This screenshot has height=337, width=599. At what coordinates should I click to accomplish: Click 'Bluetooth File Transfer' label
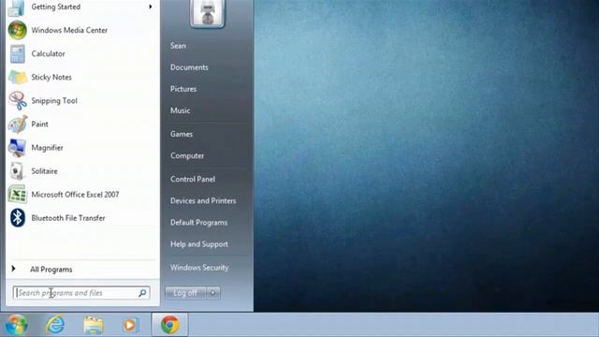tap(68, 218)
